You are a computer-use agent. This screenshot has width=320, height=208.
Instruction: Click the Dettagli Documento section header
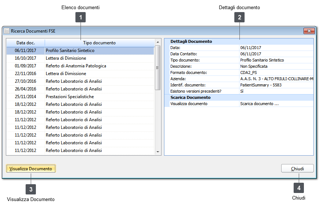(191, 41)
